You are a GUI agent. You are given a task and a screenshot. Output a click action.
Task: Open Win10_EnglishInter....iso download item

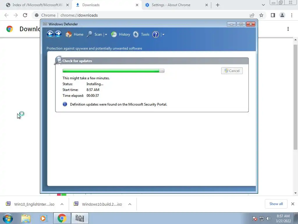coord(30,204)
